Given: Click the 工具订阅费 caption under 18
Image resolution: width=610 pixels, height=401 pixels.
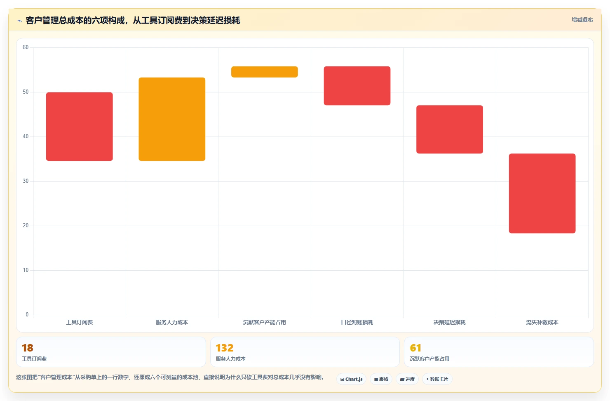Looking at the screenshot, I should coord(34,359).
